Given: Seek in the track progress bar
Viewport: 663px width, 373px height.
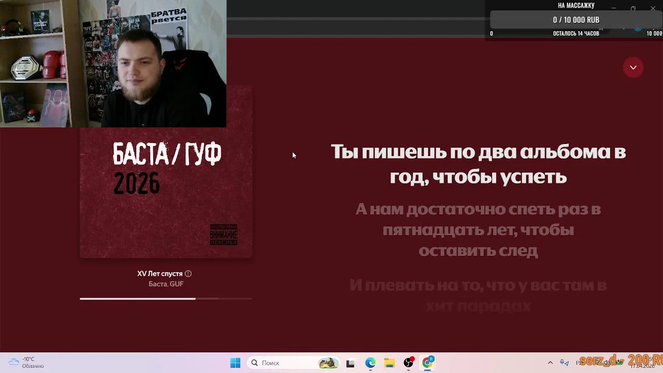Looking at the screenshot, I should click(x=166, y=298).
